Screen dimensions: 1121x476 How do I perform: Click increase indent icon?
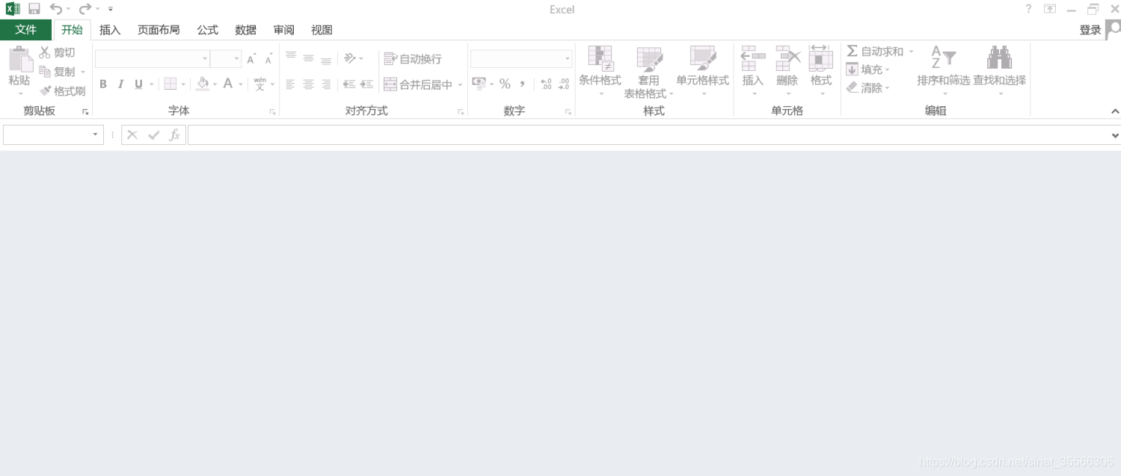coord(366,84)
